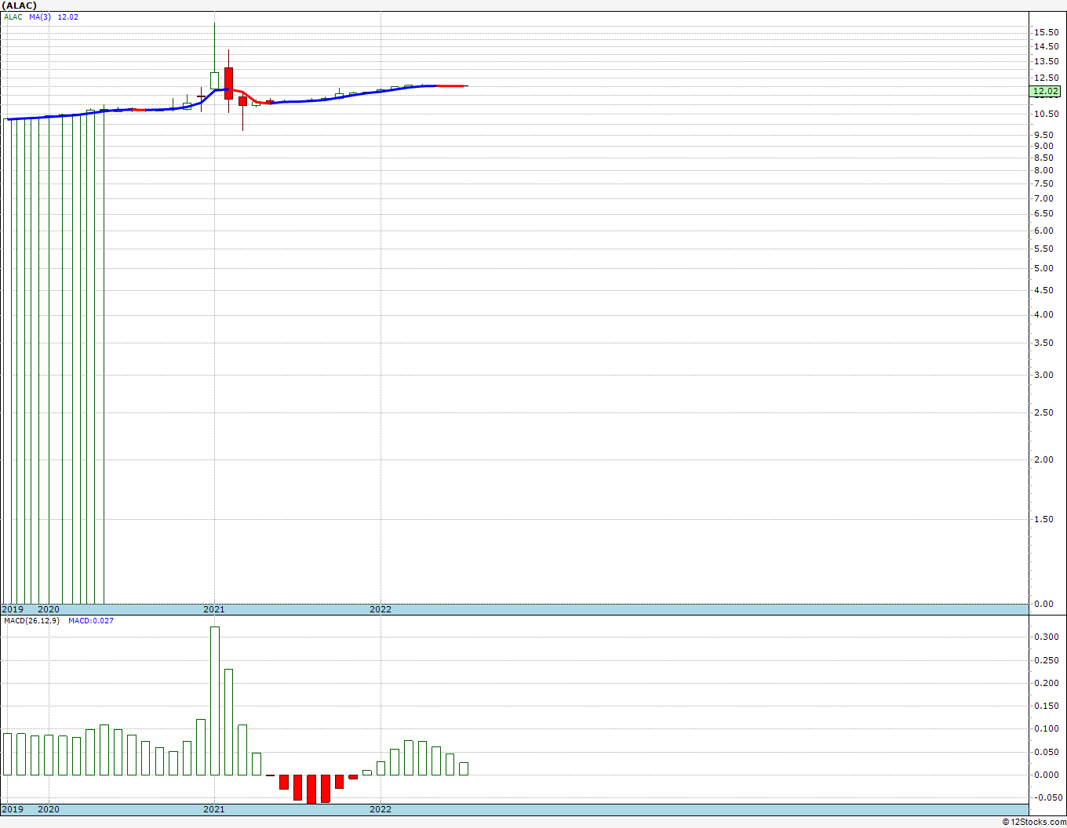Select 2021 on the MACD panel time axis

click(x=214, y=809)
